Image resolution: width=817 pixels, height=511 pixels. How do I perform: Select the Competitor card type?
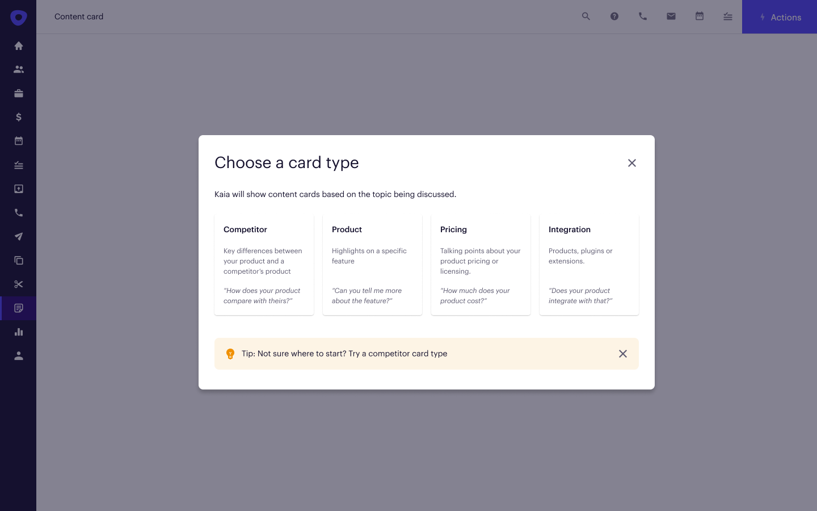[x=264, y=265]
